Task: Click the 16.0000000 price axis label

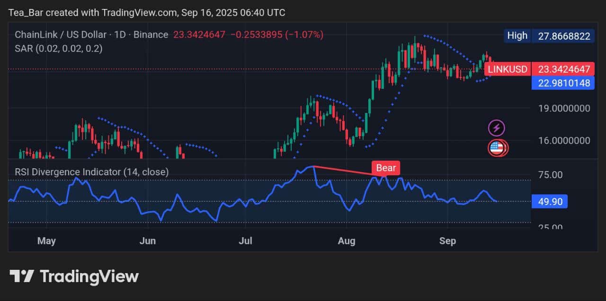Action: click(564, 140)
